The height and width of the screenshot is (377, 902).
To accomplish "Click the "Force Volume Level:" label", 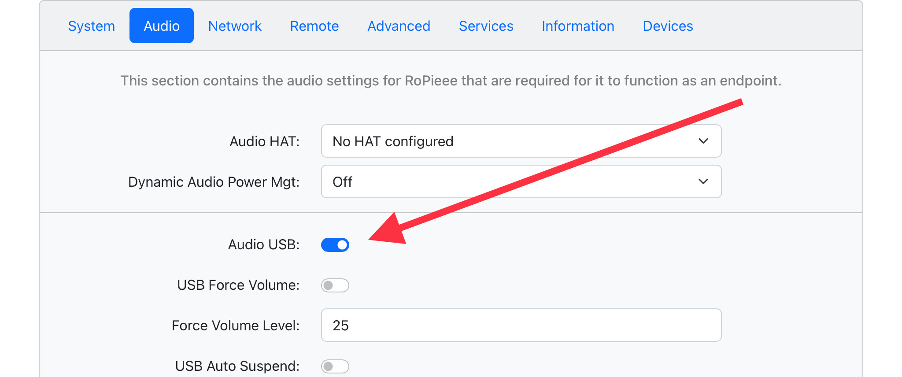I will click(x=235, y=325).
